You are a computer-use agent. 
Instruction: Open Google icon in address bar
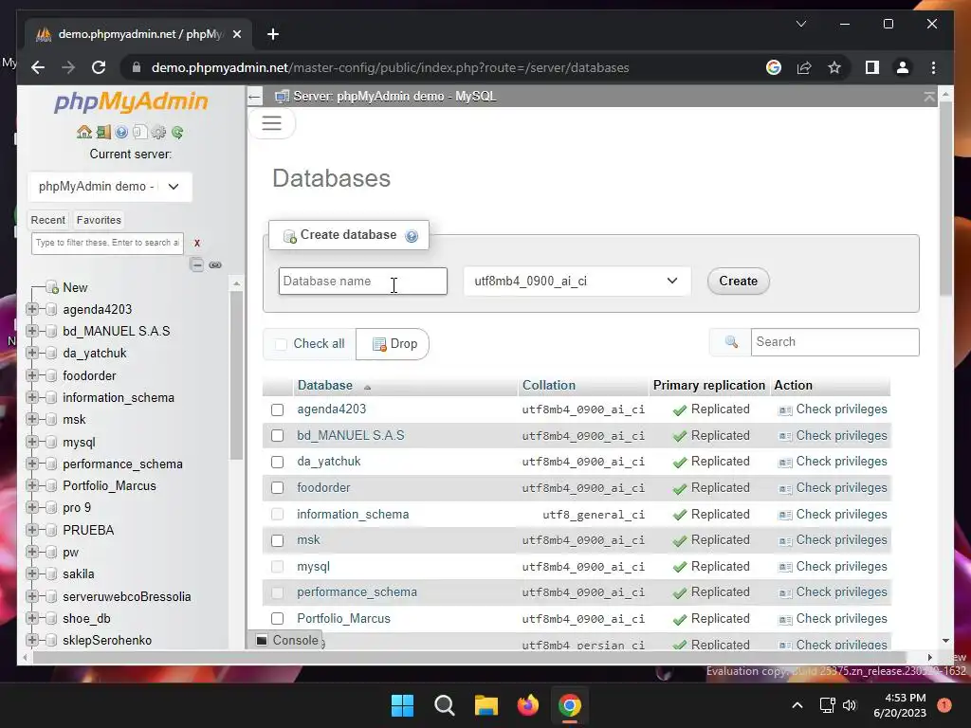click(774, 67)
